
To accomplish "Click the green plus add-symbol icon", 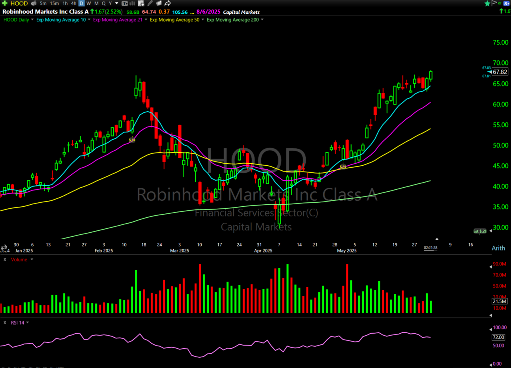I will 5,3.
